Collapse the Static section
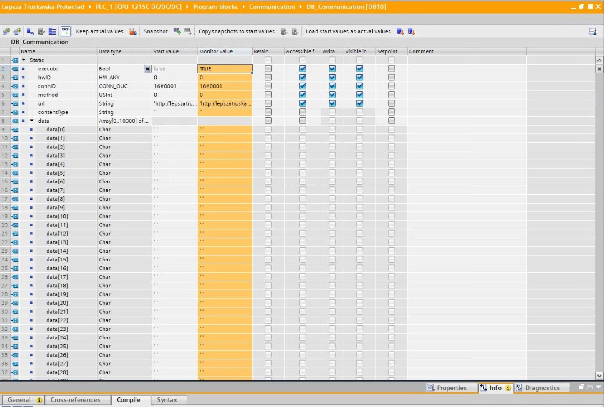604x407 pixels. [x=24, y=60]
